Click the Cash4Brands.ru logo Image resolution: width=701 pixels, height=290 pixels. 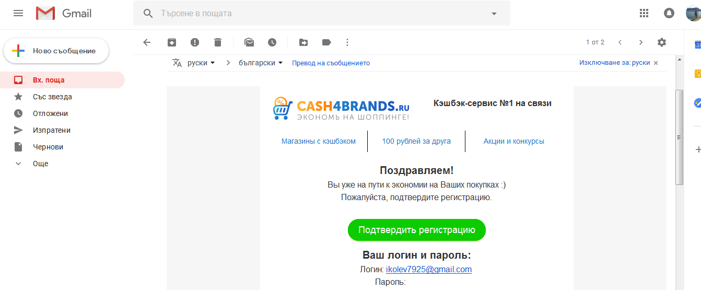click(x=341, y=108)
